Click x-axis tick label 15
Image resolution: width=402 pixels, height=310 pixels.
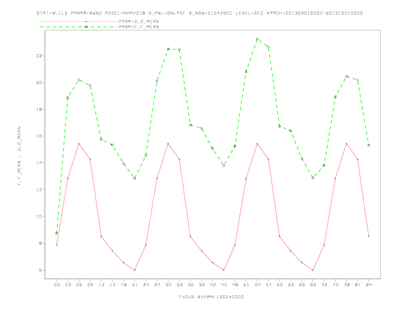click(x=112, y=285)
